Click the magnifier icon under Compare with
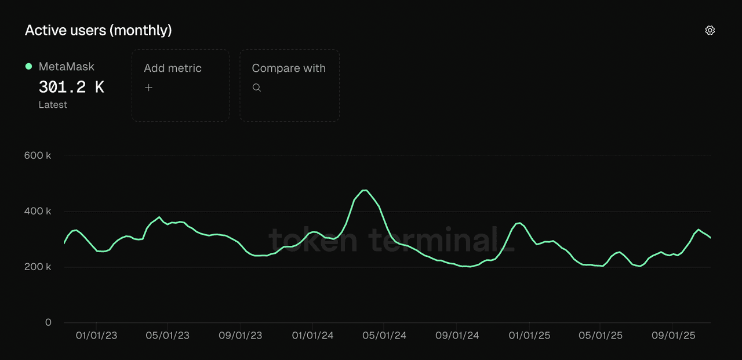The height and width of the screenshot is (360, 742). (x=257, y=88)
